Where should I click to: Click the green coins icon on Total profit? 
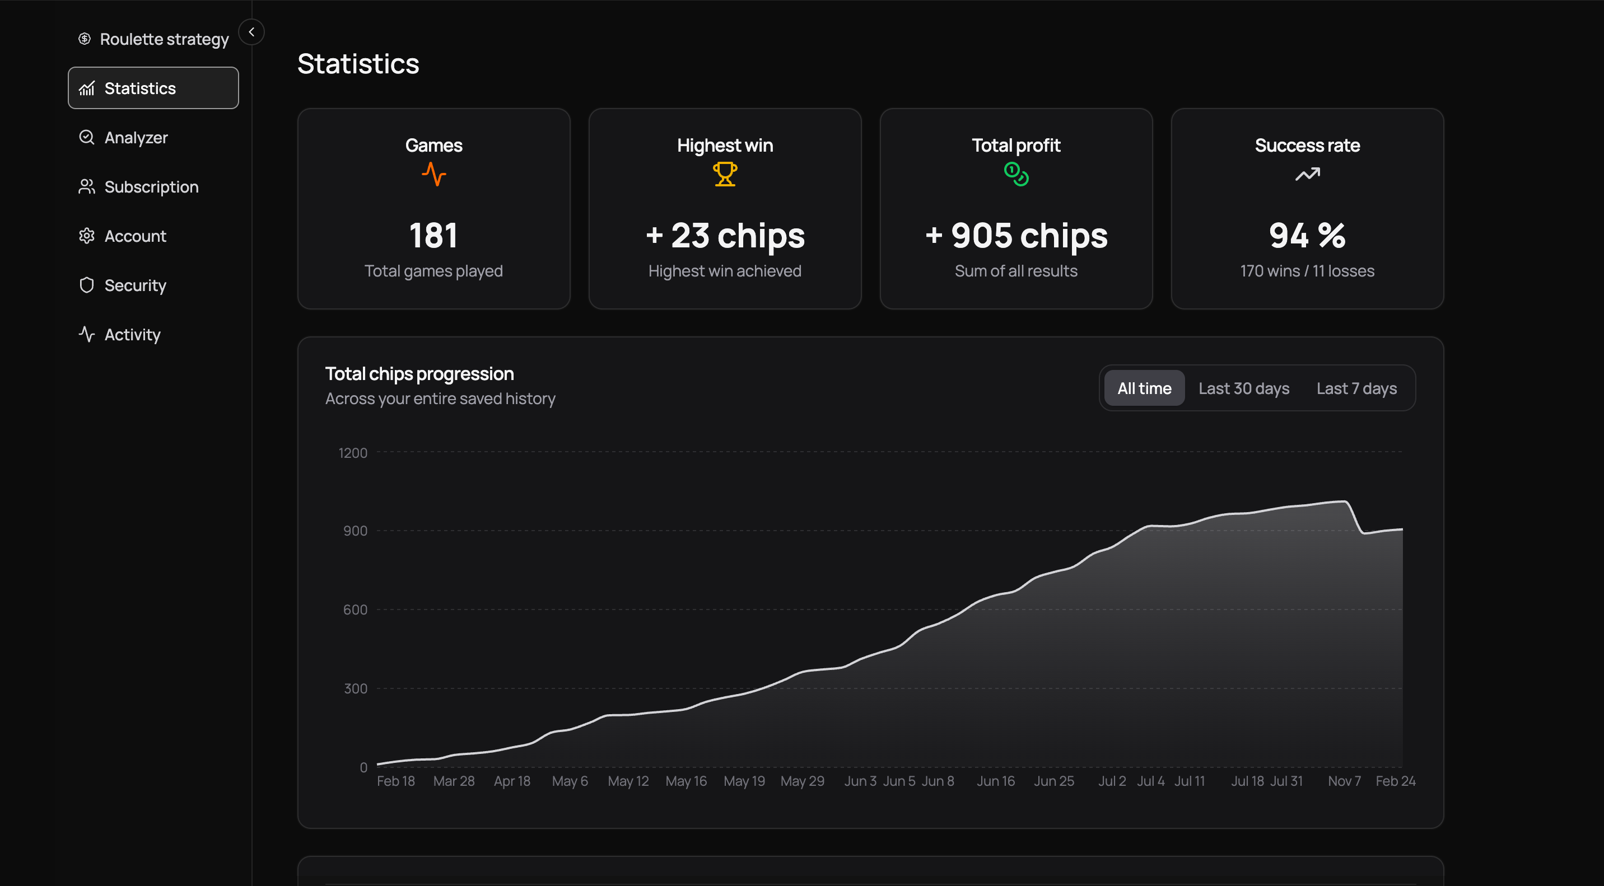[1015, 174]
